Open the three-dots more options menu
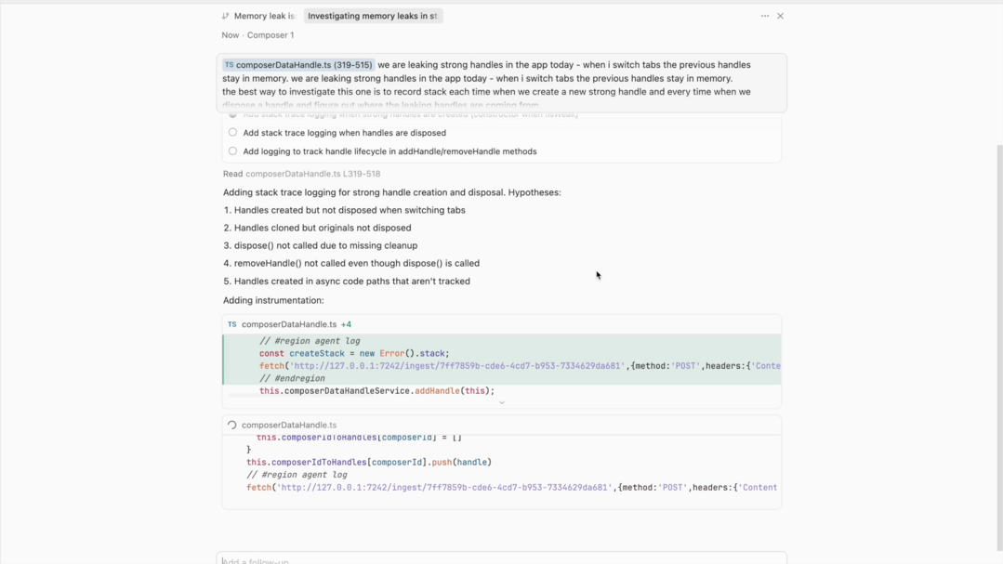The width and height of the screenshot is (1003, 564). point(765,16)
